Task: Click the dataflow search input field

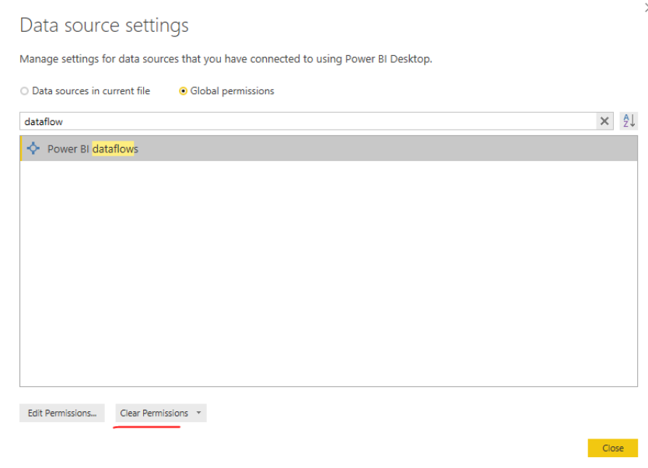Action: 308,121
